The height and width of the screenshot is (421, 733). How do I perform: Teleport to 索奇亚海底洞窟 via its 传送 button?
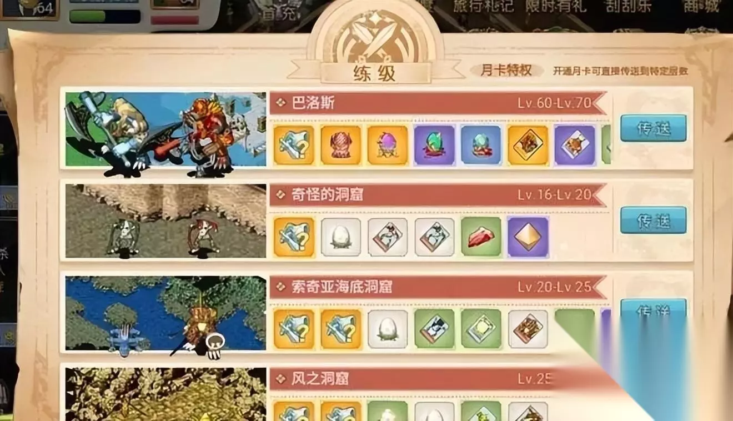653,310
